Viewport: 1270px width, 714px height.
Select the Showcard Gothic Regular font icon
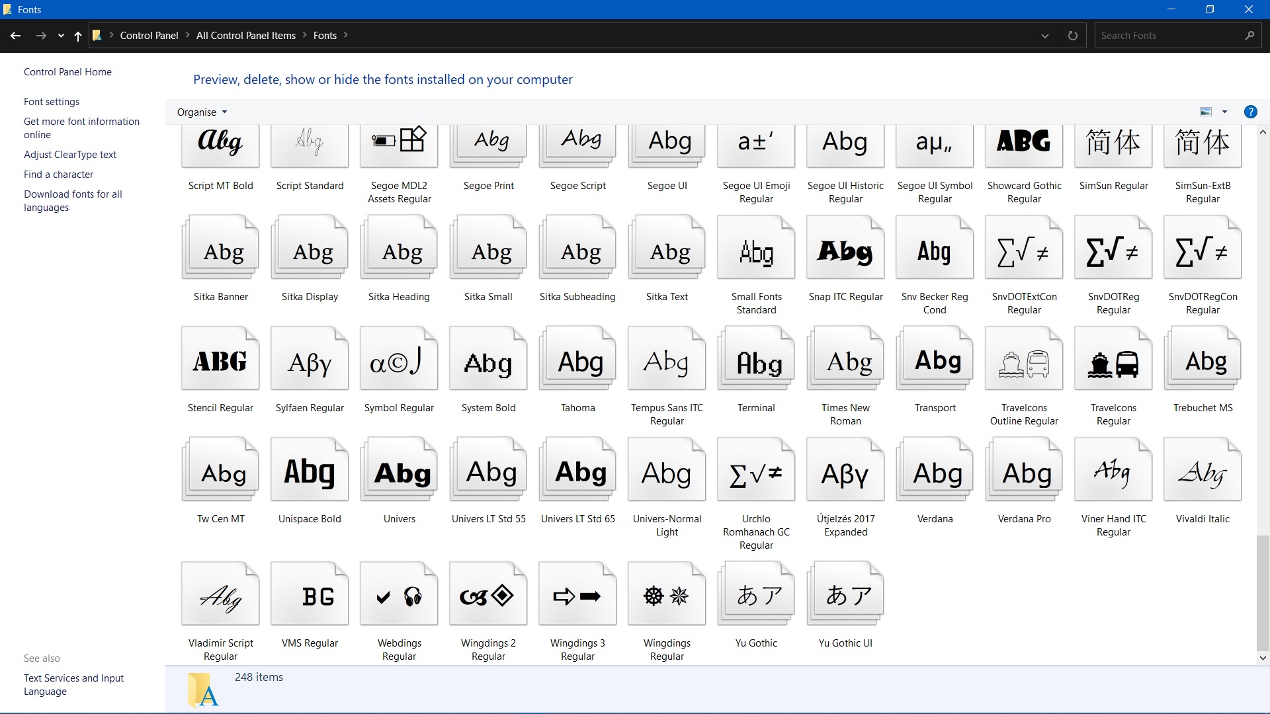pos(1024,147)
